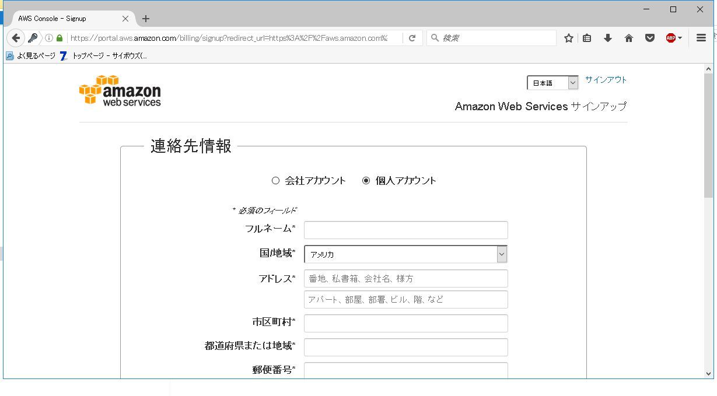Image resolution: width=717 pixels, height=396 pixels.
Task: Click the green padlock security icon
Action: click(x=60, y=38)
